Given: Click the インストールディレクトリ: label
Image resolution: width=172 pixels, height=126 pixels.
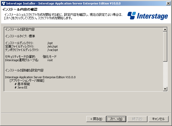Looking at the screenshot, I should click(x=19, y=43).
